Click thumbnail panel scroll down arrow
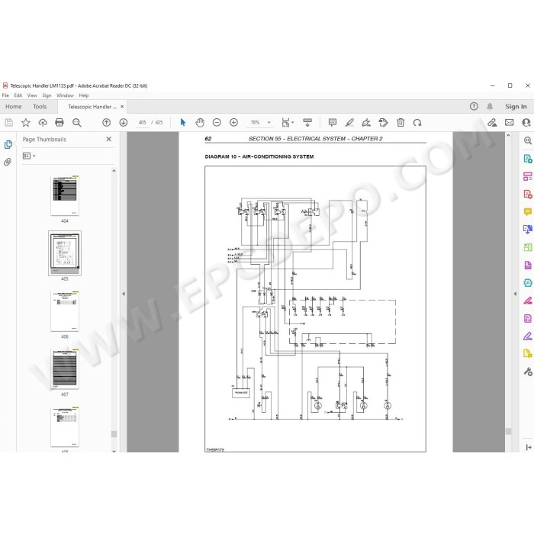The width and height of the screenshot is (534, 534). (x=114, y=452)
